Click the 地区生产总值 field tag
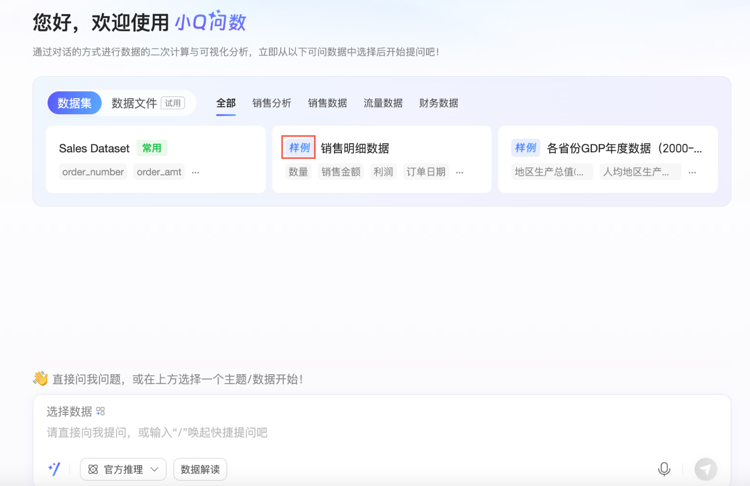750x486 pixels. click(552, 172)
